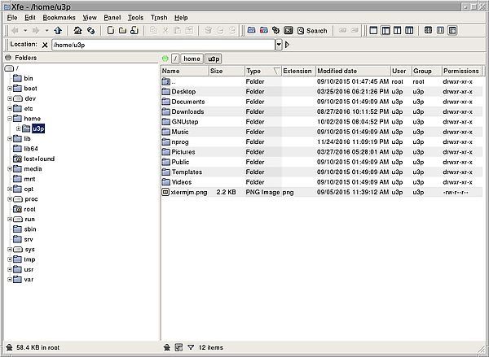The height and width of the screenshot is (357, 489).
Task: Go to parent directory with up arrow
Action: tap(58, 31)
